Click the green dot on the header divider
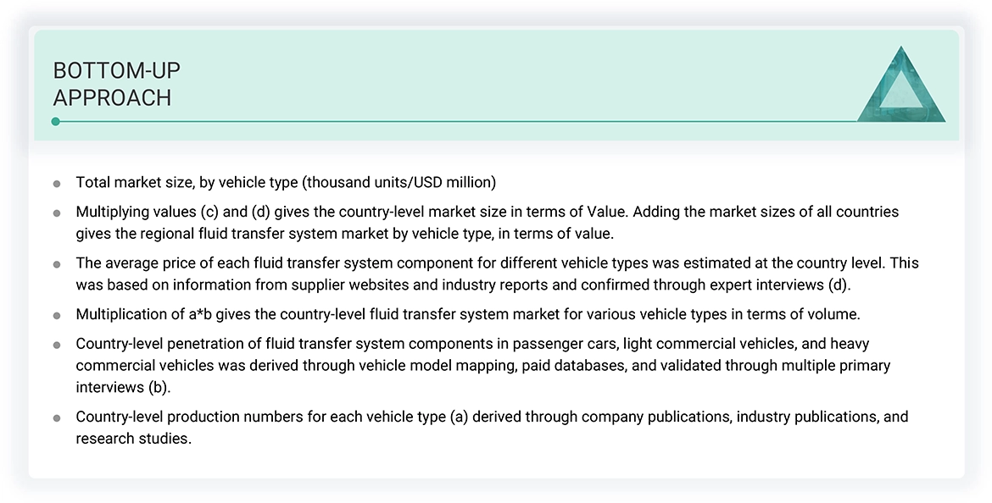Viewport: 992px width, 503px height. [x=55, y=122]
